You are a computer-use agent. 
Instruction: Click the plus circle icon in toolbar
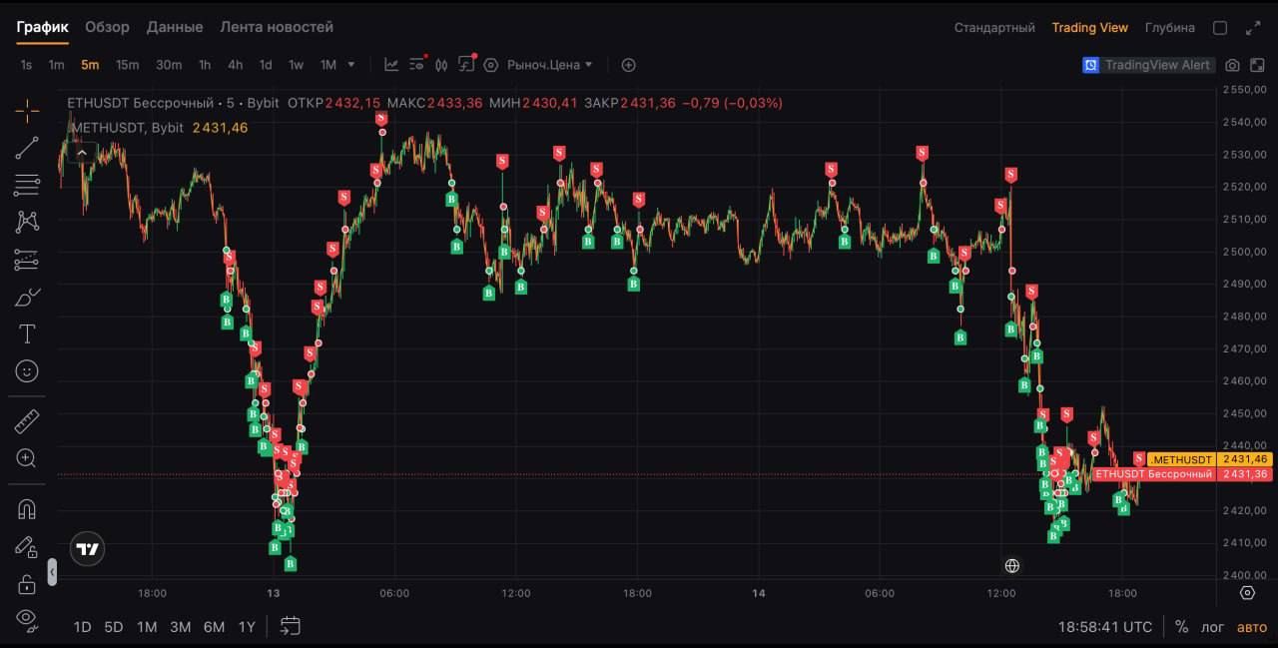click(628, 65)
